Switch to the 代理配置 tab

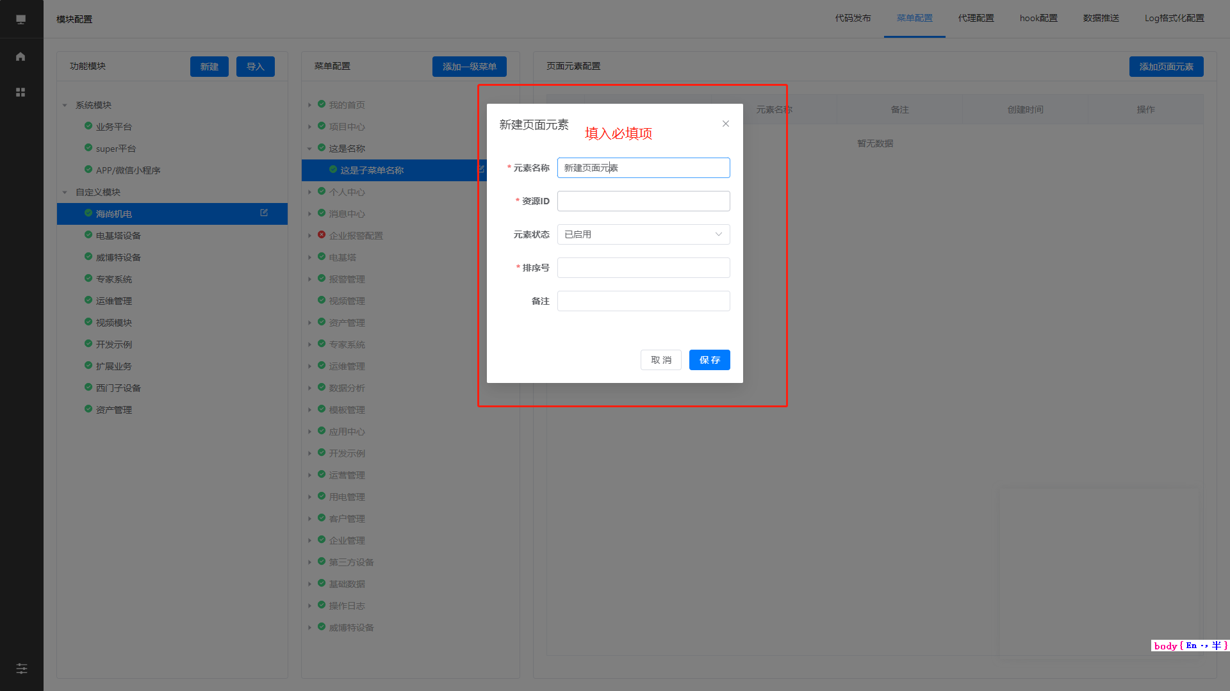point(976,18)
